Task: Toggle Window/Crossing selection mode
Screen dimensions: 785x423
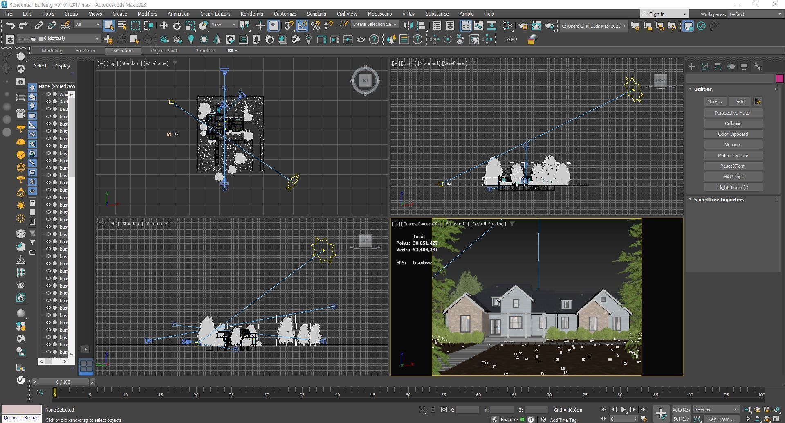Action: (x=148, y=26)
